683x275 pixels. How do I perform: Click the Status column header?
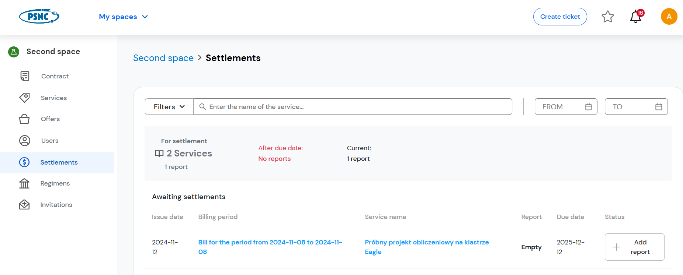tap(614, 217)
